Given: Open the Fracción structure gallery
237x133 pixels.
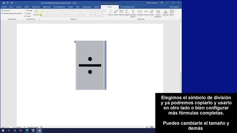Looking at the screenshot, I should 110,13.
